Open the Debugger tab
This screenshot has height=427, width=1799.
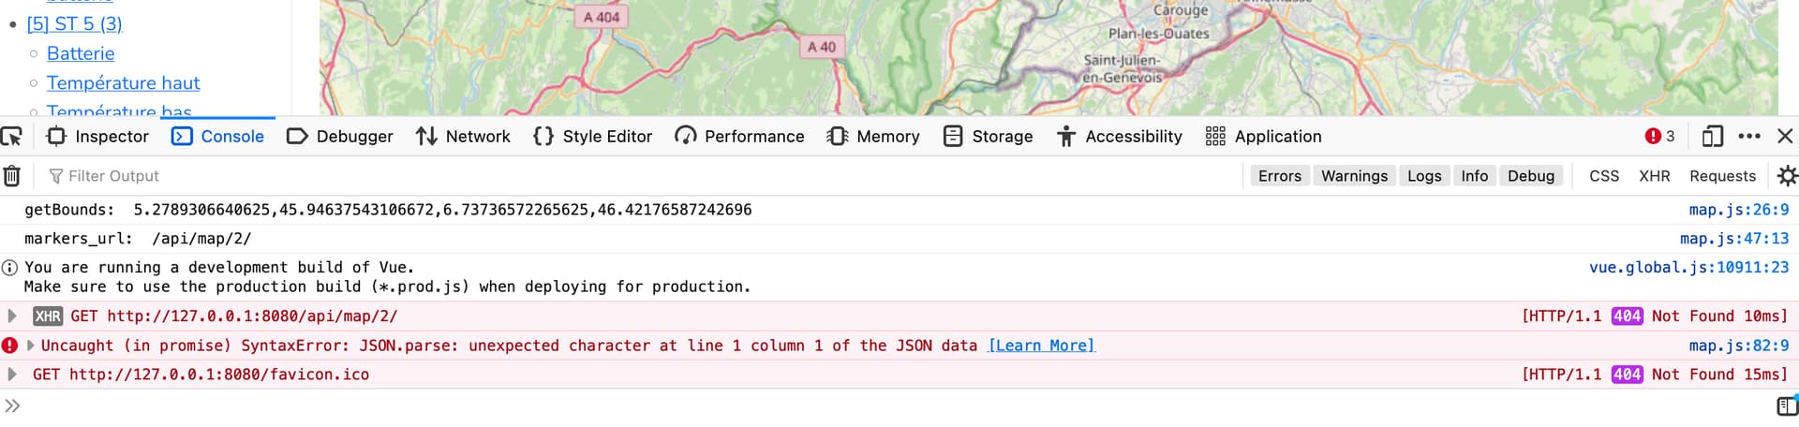(339, 137)
